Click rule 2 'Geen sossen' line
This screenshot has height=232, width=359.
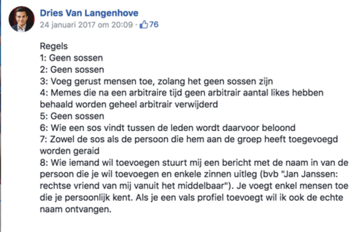tap(72, 70)
